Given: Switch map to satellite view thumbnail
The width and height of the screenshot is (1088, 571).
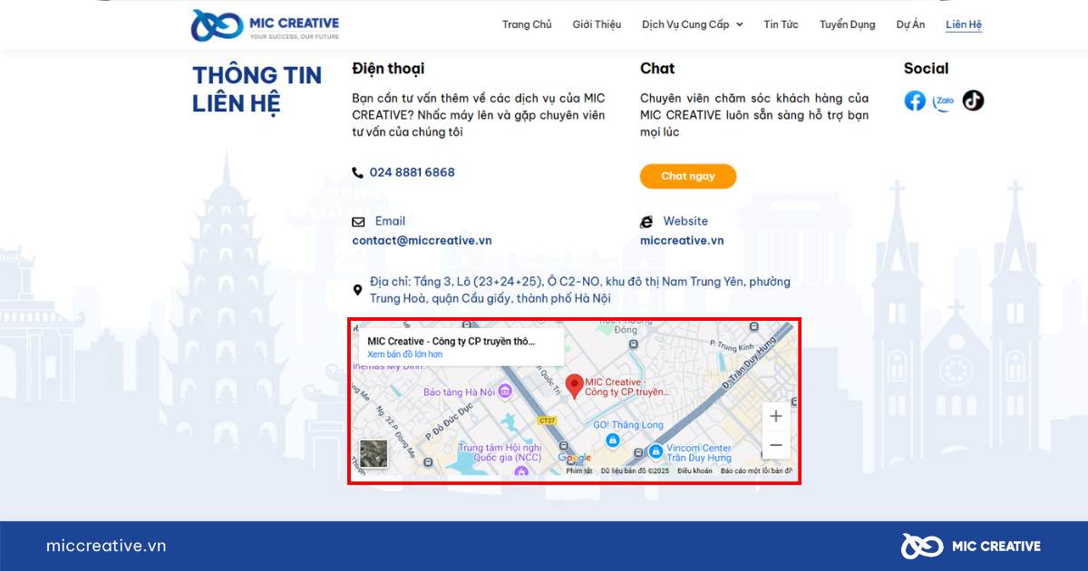Looking at the screenshot, I should [x=374, y=453].
